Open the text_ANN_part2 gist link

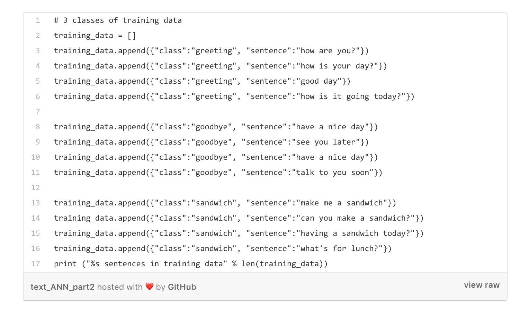pos(62,287)
